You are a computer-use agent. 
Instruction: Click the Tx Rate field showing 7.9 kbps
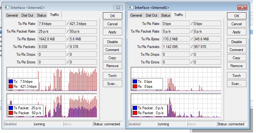52,23
